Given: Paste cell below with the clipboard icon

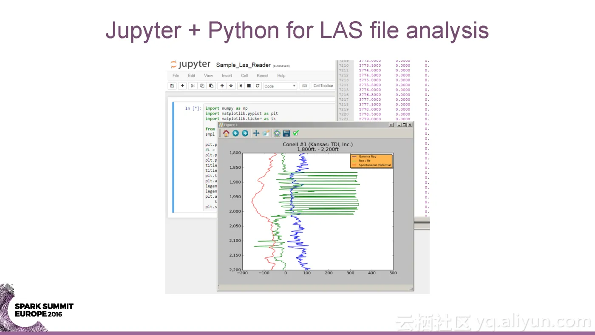Looking at the screenshot, I should [211, 86].
